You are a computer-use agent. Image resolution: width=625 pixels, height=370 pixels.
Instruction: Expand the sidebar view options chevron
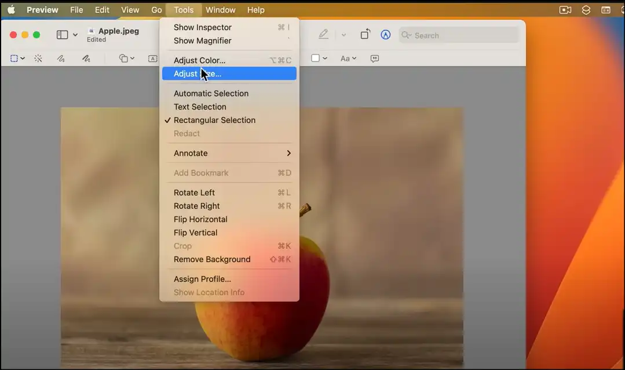pyautogui.click(x=75, y=35)
